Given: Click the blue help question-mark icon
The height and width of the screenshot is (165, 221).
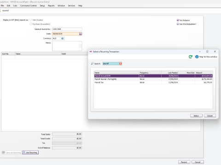Looking at the screenshot, I should pos(197,57).
